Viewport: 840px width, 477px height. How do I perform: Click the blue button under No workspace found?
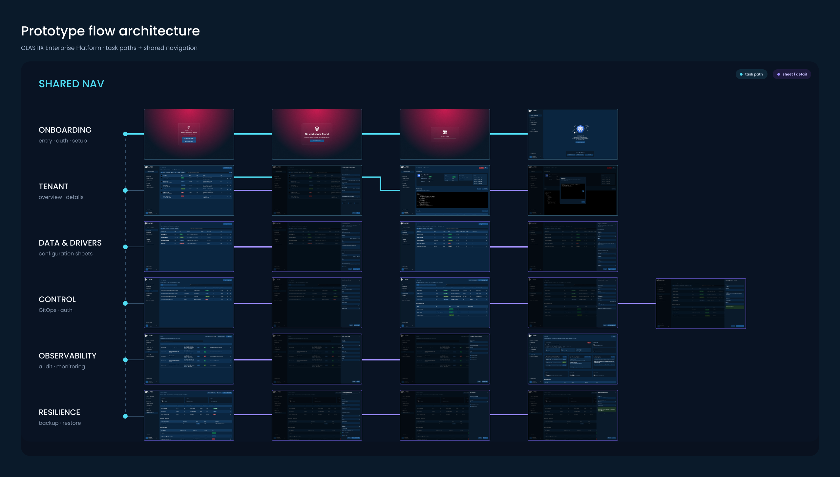tap(317, 141)
